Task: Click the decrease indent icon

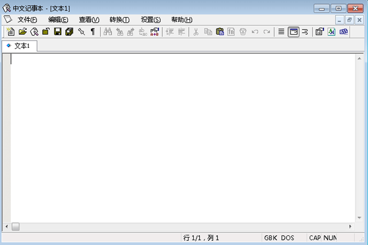Action: 181,32
